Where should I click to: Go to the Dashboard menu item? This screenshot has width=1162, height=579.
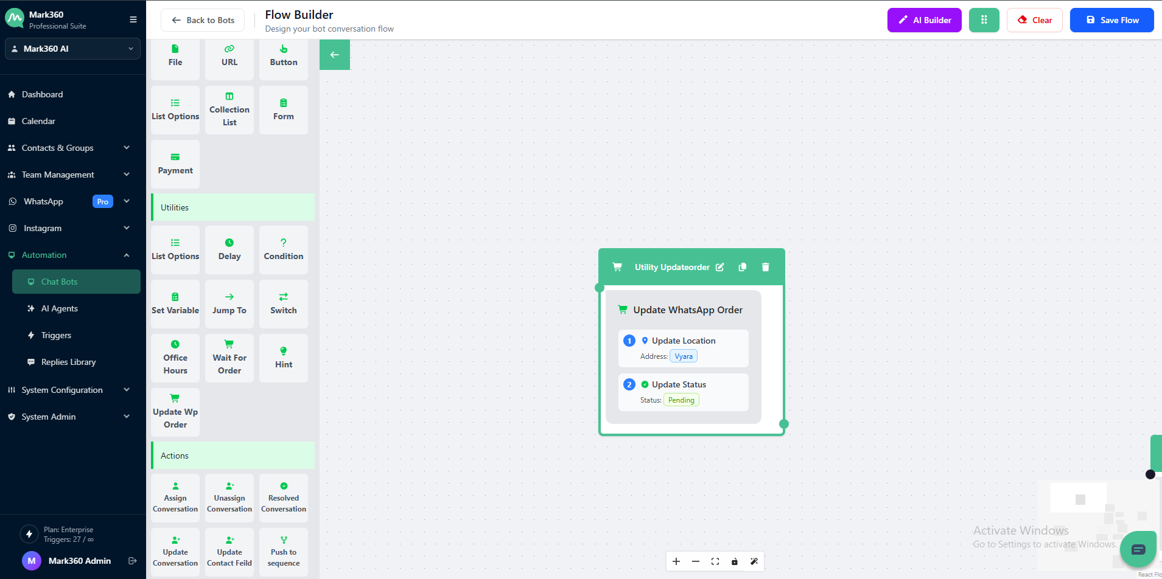click(42, 94)
